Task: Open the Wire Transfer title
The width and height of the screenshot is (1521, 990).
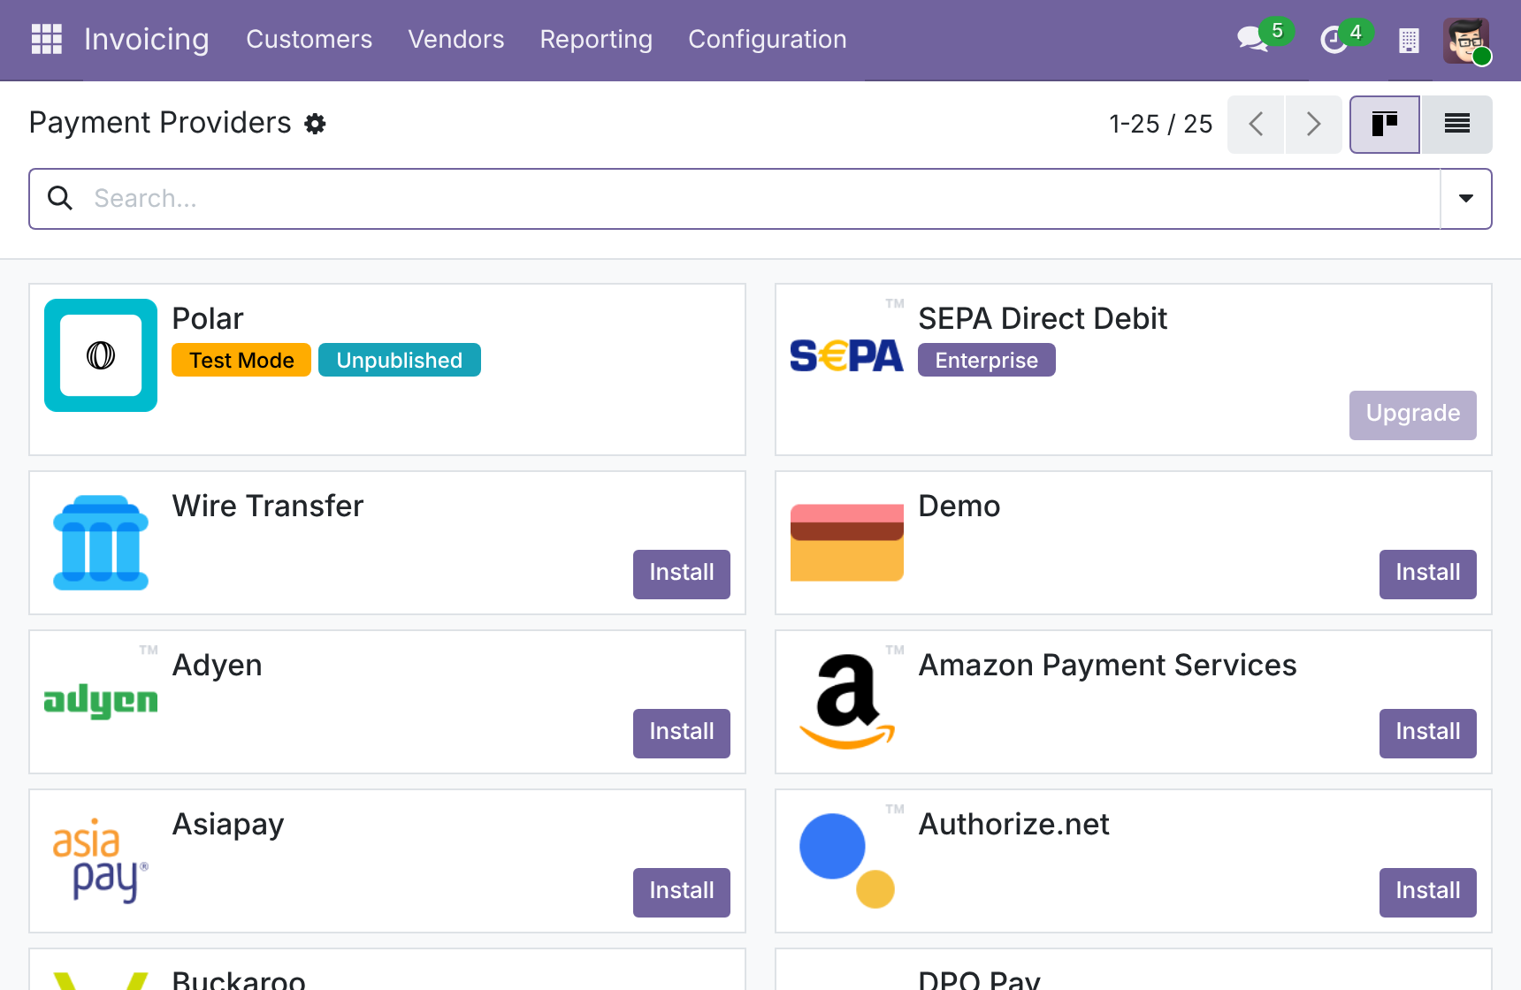Action: [x=268, y=506]
